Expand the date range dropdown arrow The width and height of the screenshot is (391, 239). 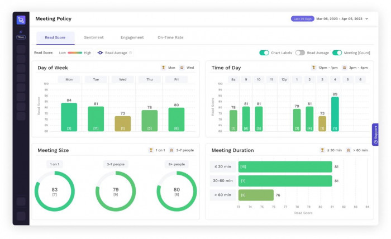[367, 18]
